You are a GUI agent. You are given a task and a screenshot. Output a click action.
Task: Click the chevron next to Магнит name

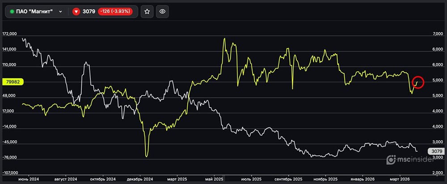[x=60, y=12]
